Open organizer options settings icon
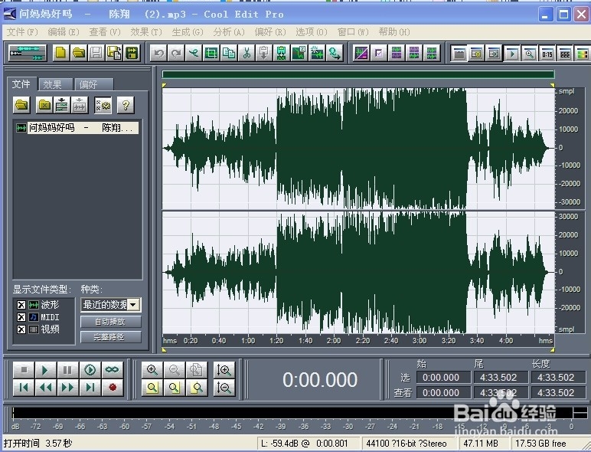 click(x=103, y=105)
